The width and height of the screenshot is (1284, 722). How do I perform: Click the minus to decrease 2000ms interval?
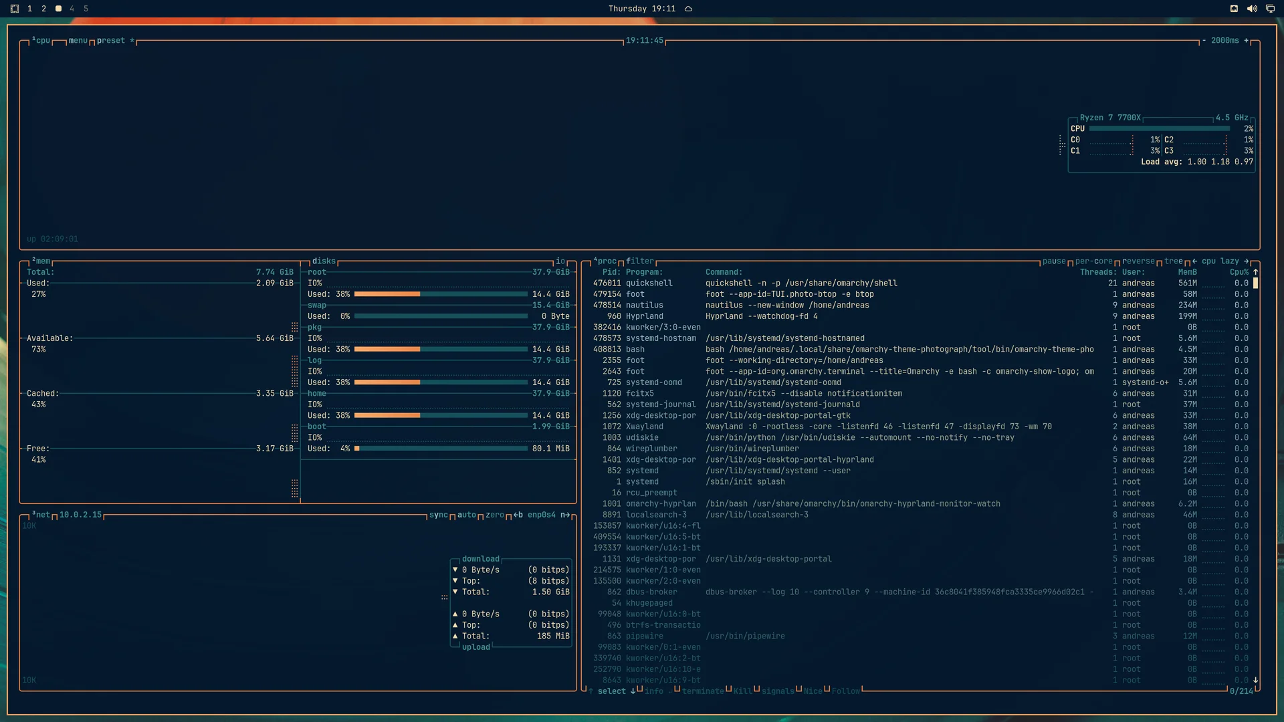pyautogui.click(x=1204, y=41)
